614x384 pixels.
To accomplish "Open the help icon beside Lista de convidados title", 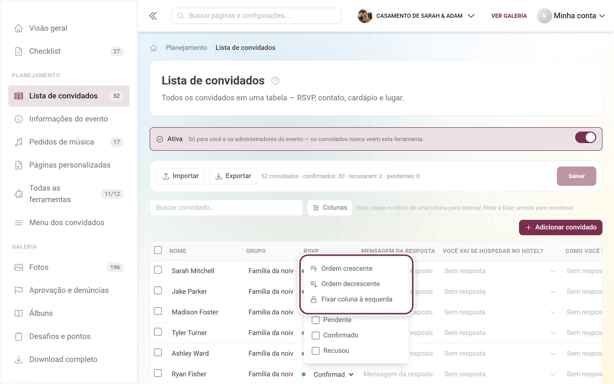I will 275,81.
